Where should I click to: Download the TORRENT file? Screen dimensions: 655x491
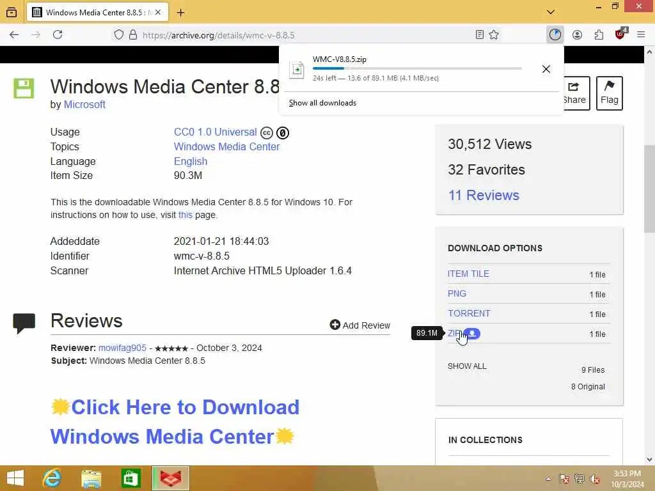coord(469,313)
